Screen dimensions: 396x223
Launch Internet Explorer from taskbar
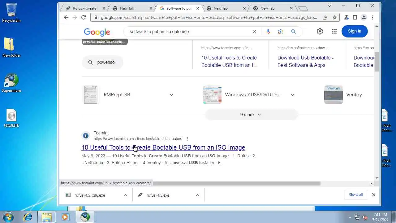tap(28, 217)
